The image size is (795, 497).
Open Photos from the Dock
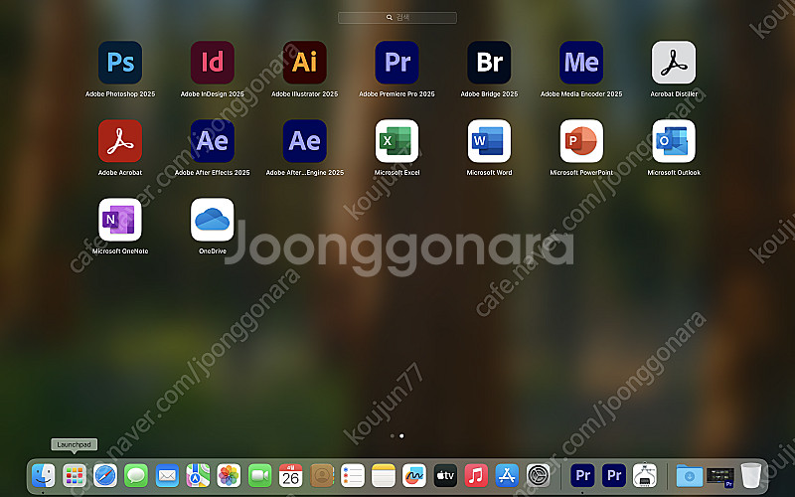(230, 476)
